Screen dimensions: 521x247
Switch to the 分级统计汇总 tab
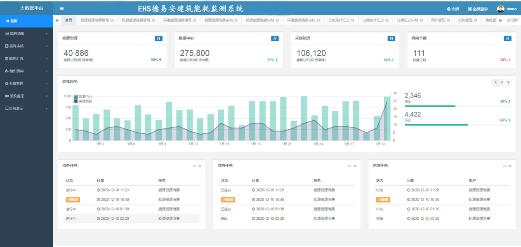(x=339, y=20)
